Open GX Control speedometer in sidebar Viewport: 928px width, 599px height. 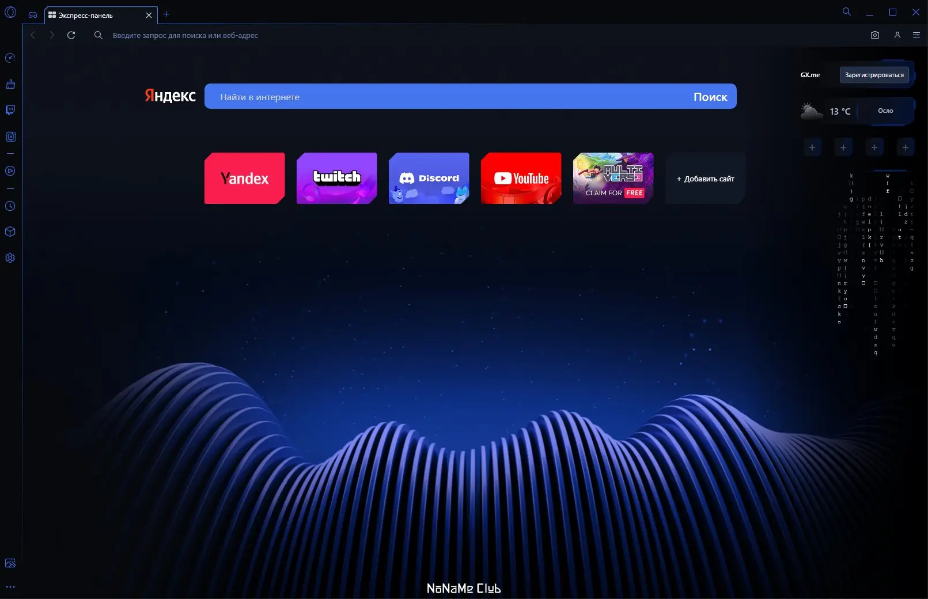(10, 58)
